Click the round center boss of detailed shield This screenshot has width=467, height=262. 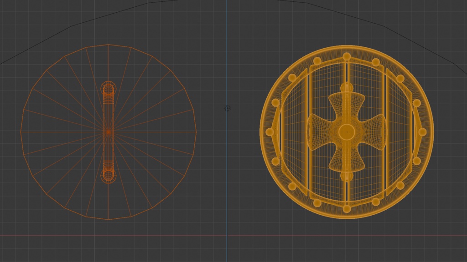pyautogui.click(x=347, y=132)
